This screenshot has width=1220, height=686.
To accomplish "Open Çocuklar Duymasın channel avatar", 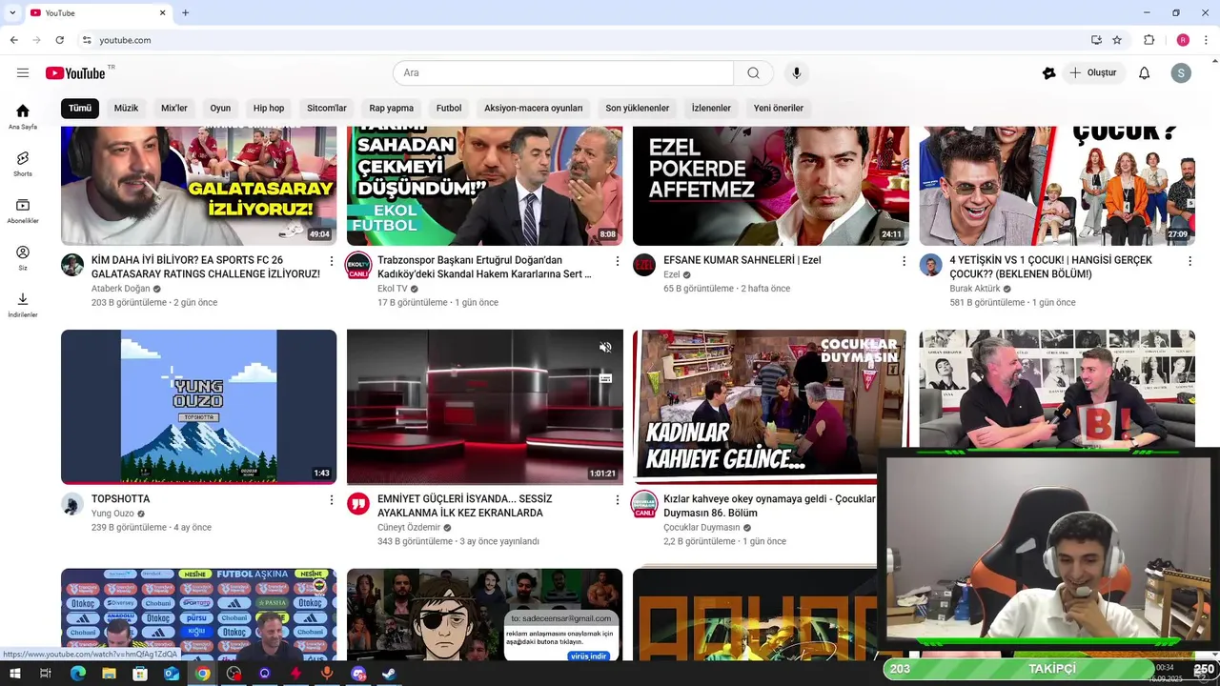I will pos(644,504).
